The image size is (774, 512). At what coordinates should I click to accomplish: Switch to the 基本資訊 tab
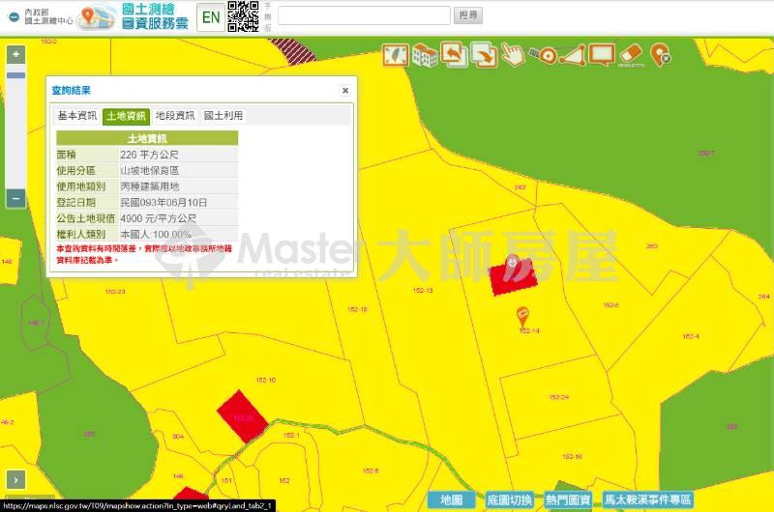pos(77,116)
